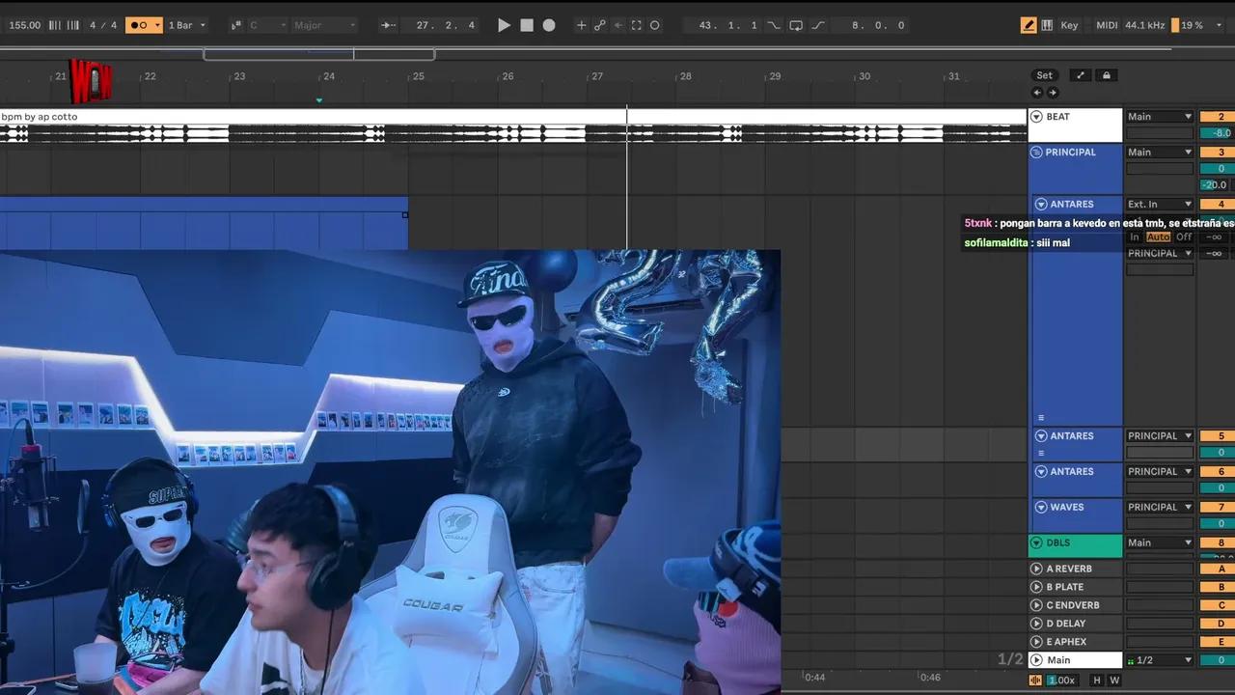Click the 155.00 tempo field

(x=25, y=25)
